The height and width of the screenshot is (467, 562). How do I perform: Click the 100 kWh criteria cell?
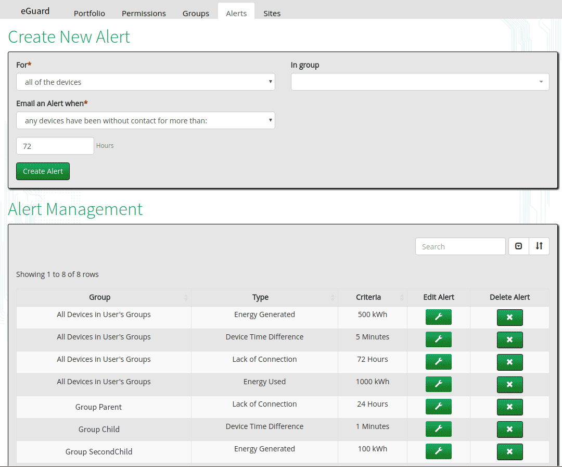tap(373, 451)
